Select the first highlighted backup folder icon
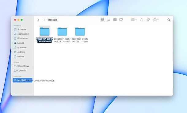This screenshot has width=187, height=113. coord(44,31)
